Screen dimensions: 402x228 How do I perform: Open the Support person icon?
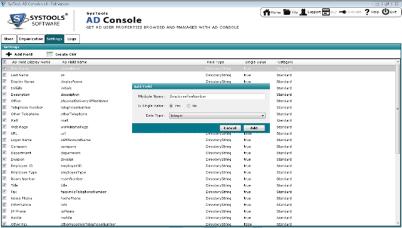click(x=303, y=12)
